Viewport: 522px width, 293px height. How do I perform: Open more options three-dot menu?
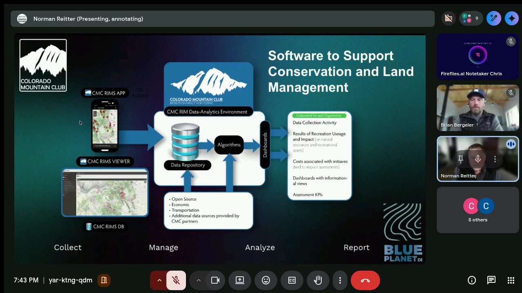pyautogui.click(x=340, y=280)
